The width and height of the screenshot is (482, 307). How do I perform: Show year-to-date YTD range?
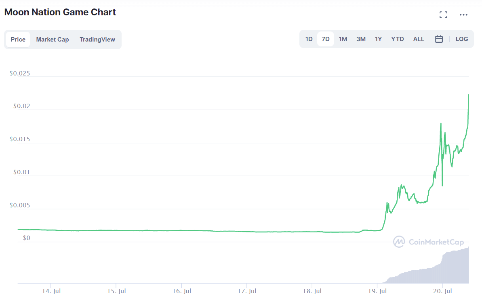tap(397, 39)
